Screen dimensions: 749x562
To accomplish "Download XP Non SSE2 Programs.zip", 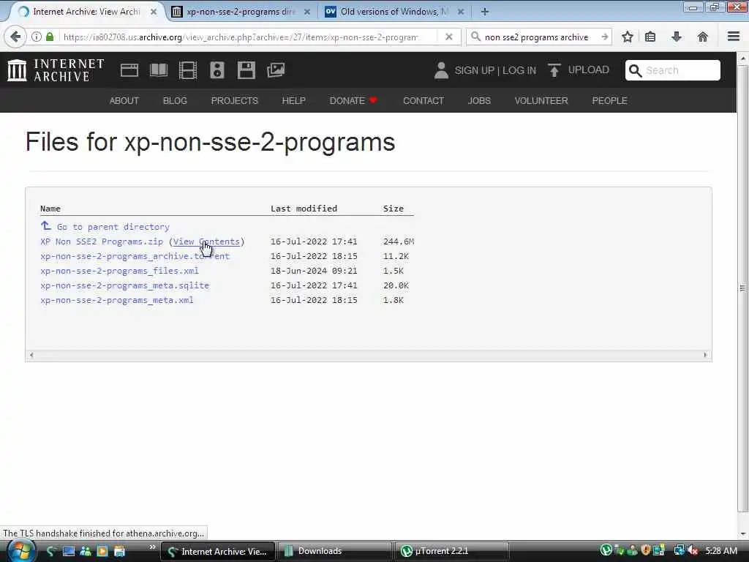I will tap(101, 241).
